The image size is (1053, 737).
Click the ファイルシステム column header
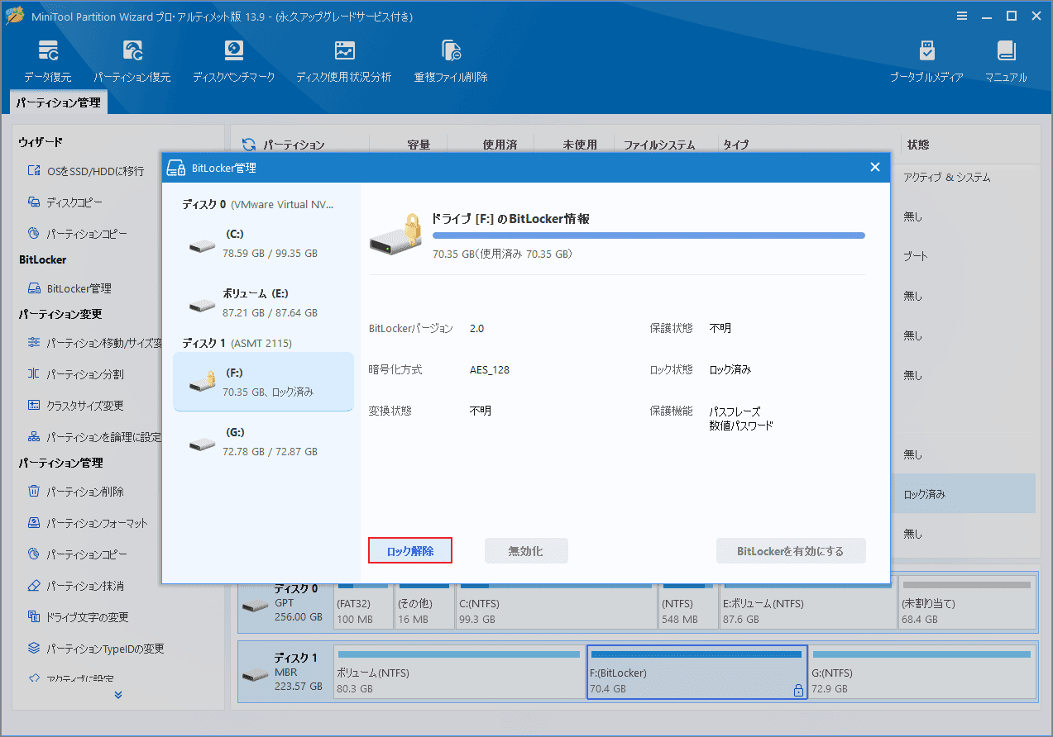pos(659,145)
